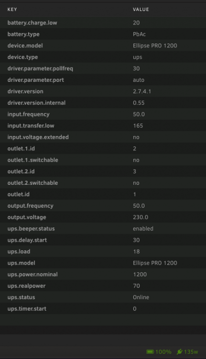This screenshot has width=206, height=359.
Task: Click the output.voltage value 230.0
Action: 141,217
